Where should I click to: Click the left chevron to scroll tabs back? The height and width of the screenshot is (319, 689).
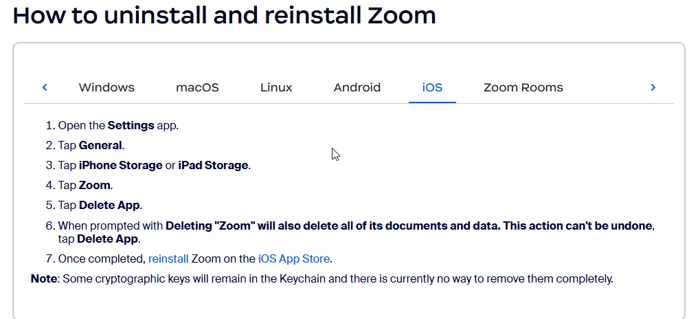(x=45, y=87)
